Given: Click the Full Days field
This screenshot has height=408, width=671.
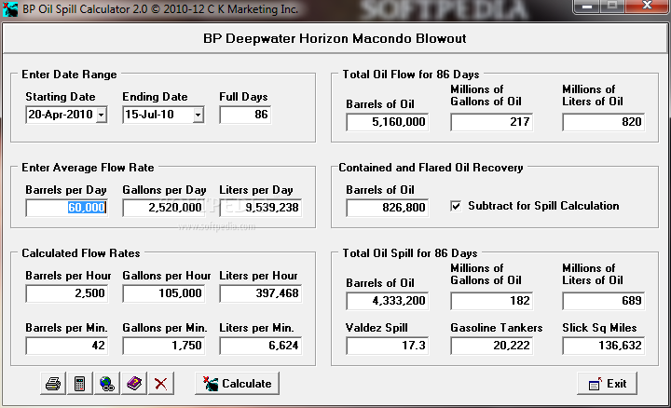Looking at the screenshot, I should (x=245, y=115).
